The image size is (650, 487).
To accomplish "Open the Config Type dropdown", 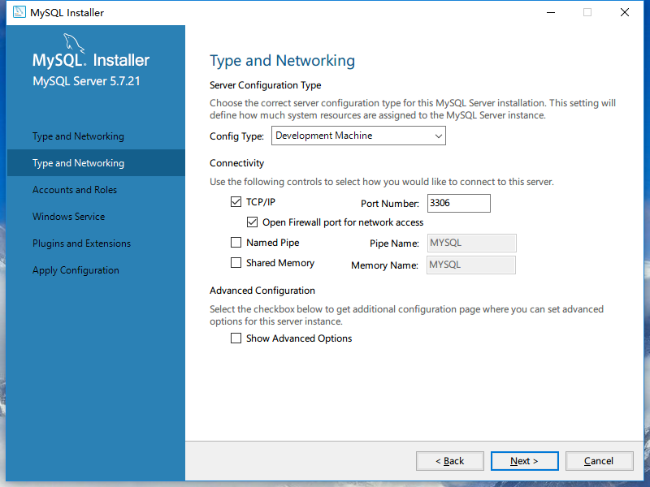I will click(x=358, y=136).
